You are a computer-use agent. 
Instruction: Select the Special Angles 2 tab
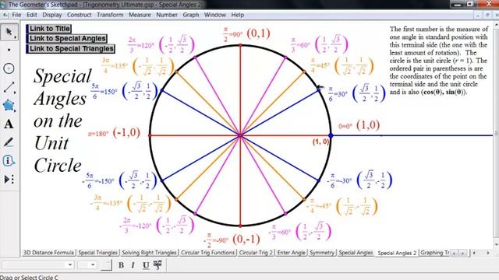point(397,253)
